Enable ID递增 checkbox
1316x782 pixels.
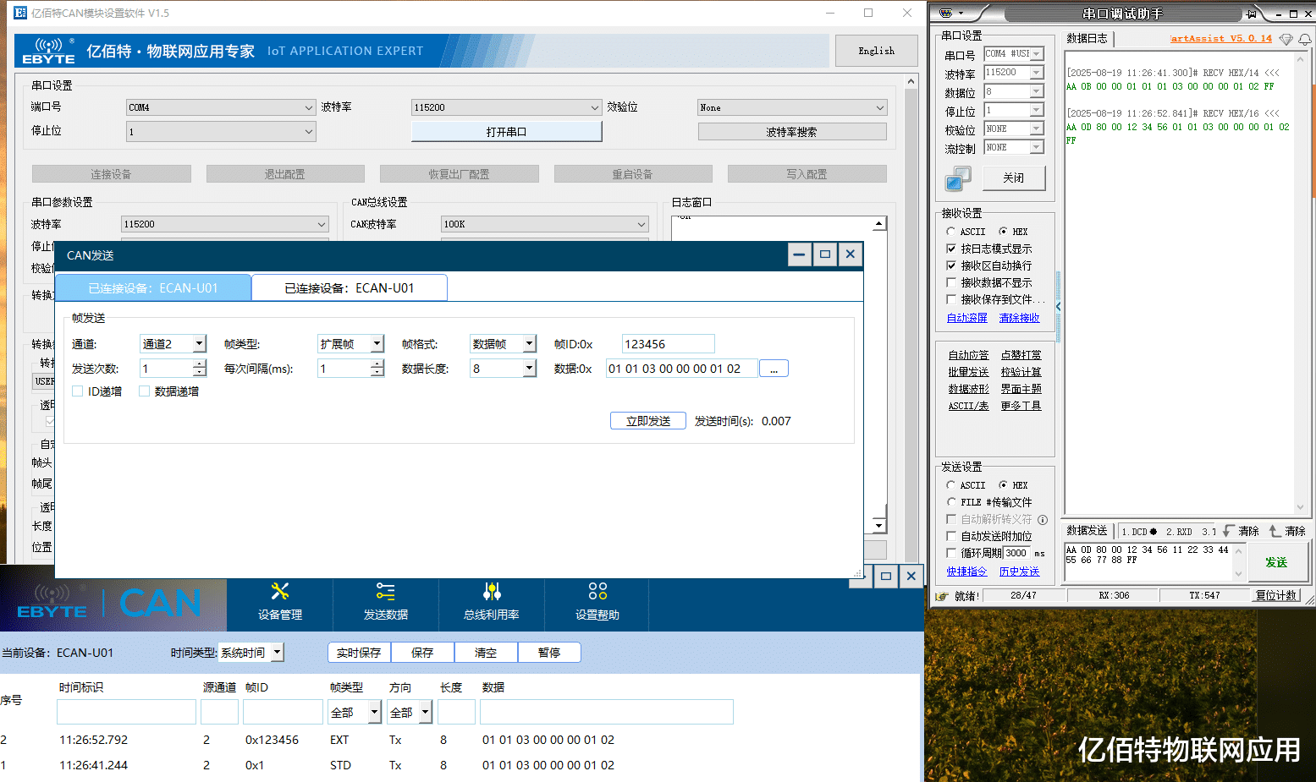[x=78, y=391]
